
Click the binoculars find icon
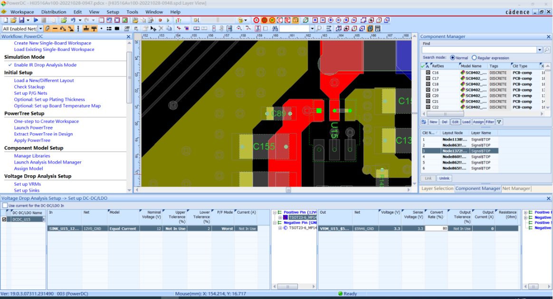pos(275,28)
